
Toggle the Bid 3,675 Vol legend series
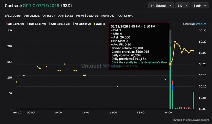coord(15,24)
